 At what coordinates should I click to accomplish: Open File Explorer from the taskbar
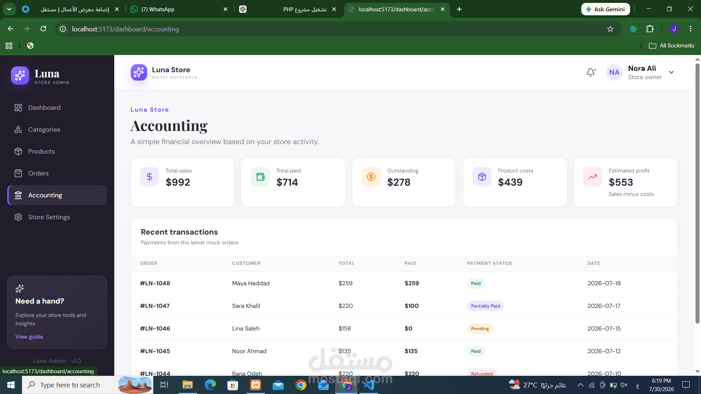(187, 385)
